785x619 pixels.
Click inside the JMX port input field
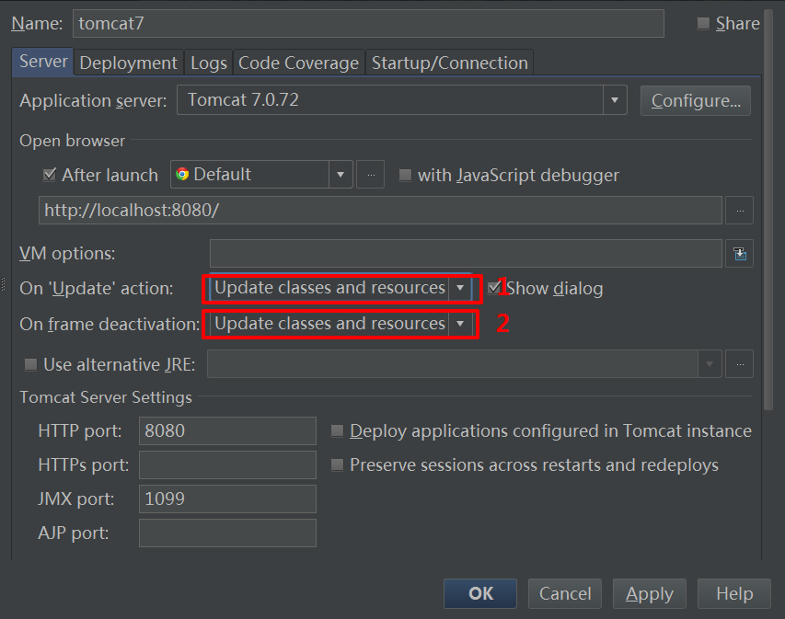226,499
